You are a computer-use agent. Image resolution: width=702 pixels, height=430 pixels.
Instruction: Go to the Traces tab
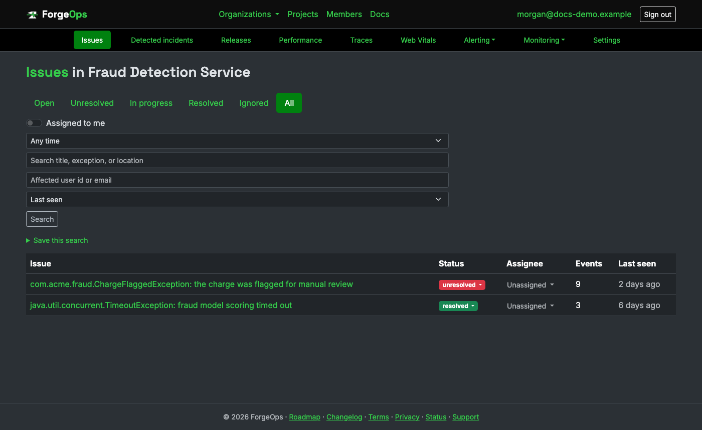click(362, 40)
